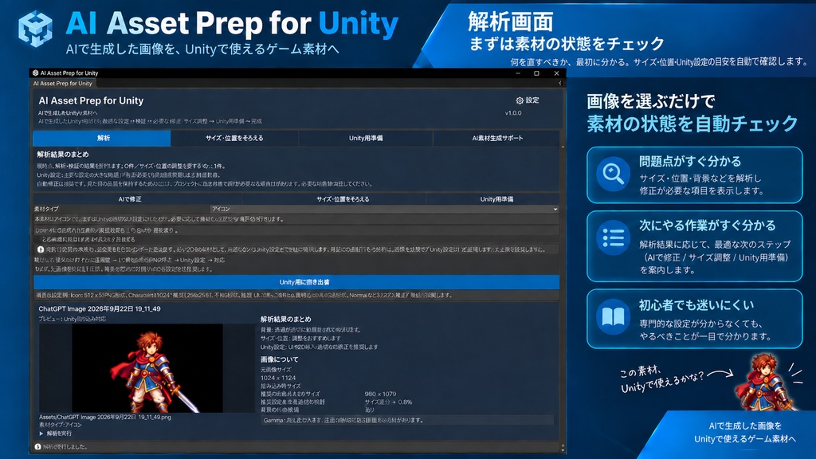Click the 素材タイプ field label
This screenshot has height=459, width=816.
click(46, 209)
